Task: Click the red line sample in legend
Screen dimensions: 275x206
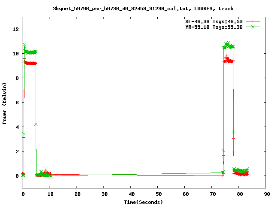Action: tap(253, 21)
